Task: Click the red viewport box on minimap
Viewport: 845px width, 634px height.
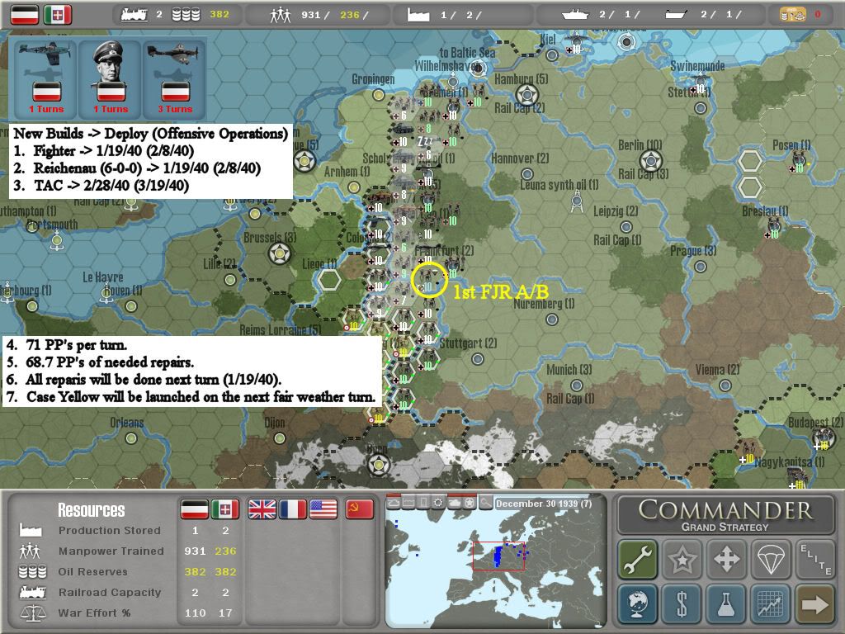Action: [498, 556]
